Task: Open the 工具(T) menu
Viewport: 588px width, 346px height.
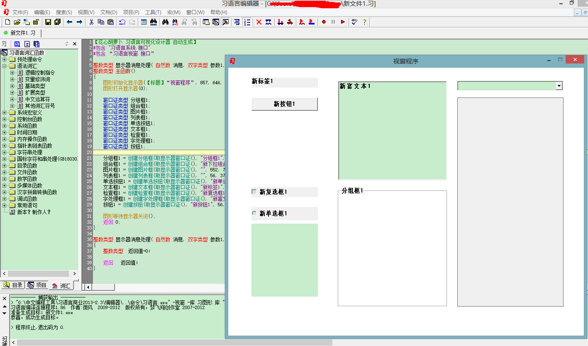Action: pyautogui.click(x=153, y=12)
